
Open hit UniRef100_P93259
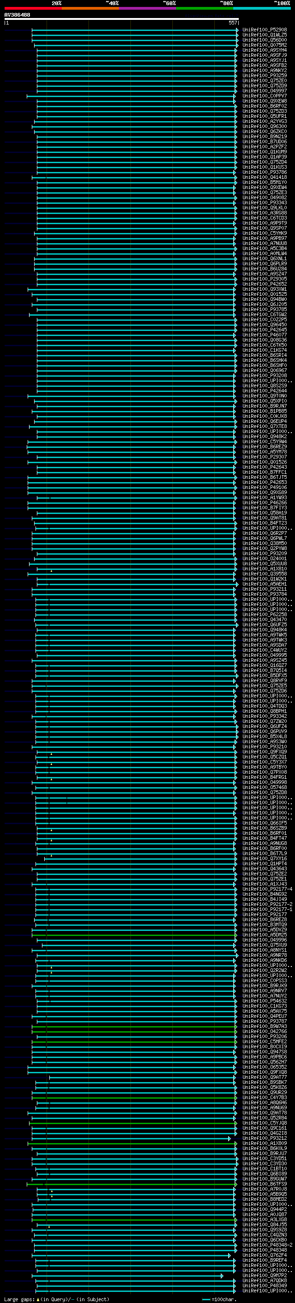(264, 75)
